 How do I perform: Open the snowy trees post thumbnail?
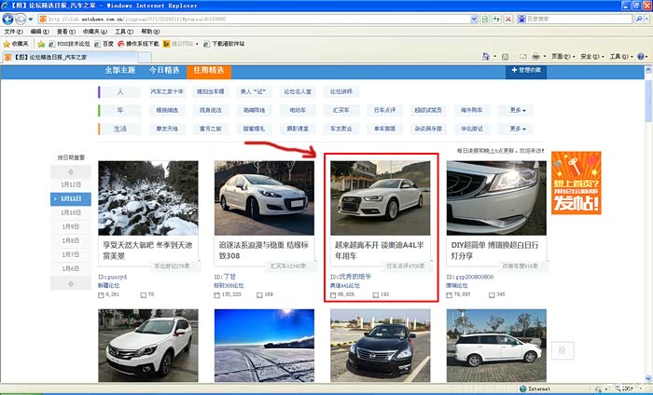pos(147,197)
